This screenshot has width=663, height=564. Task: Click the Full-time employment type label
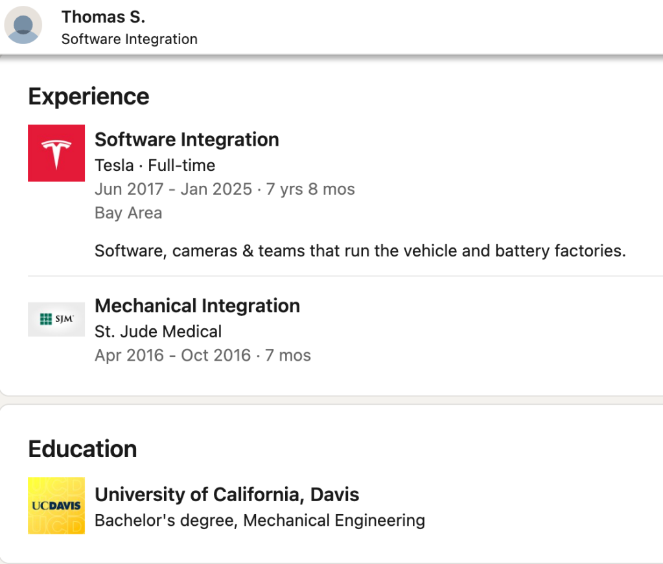click(181, 165)
